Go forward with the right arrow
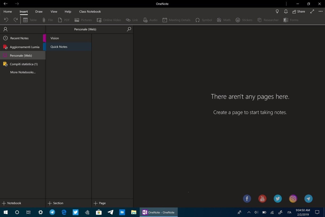This screenshot has width=325, height=217. pyautogui.click(x=17, y=4)
